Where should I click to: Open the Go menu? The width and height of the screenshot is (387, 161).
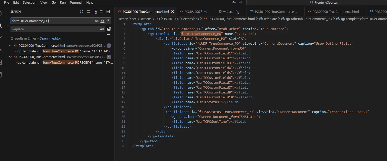click(54, 2)
